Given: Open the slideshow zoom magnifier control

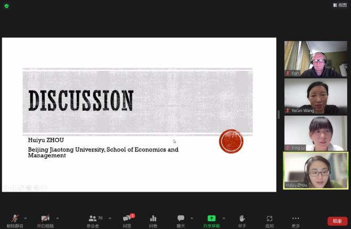Looking at the screenshot, I should click(37, 188).
